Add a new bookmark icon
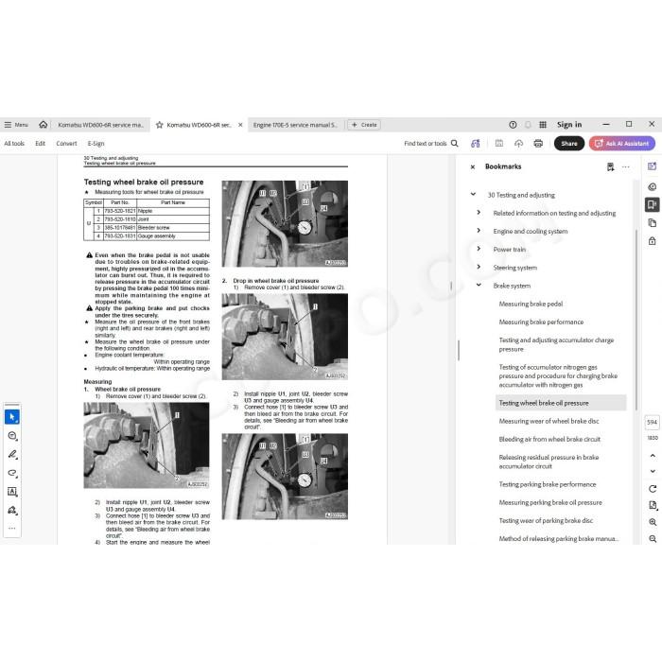This screenshot has height=662, width=662. (611, 167)
